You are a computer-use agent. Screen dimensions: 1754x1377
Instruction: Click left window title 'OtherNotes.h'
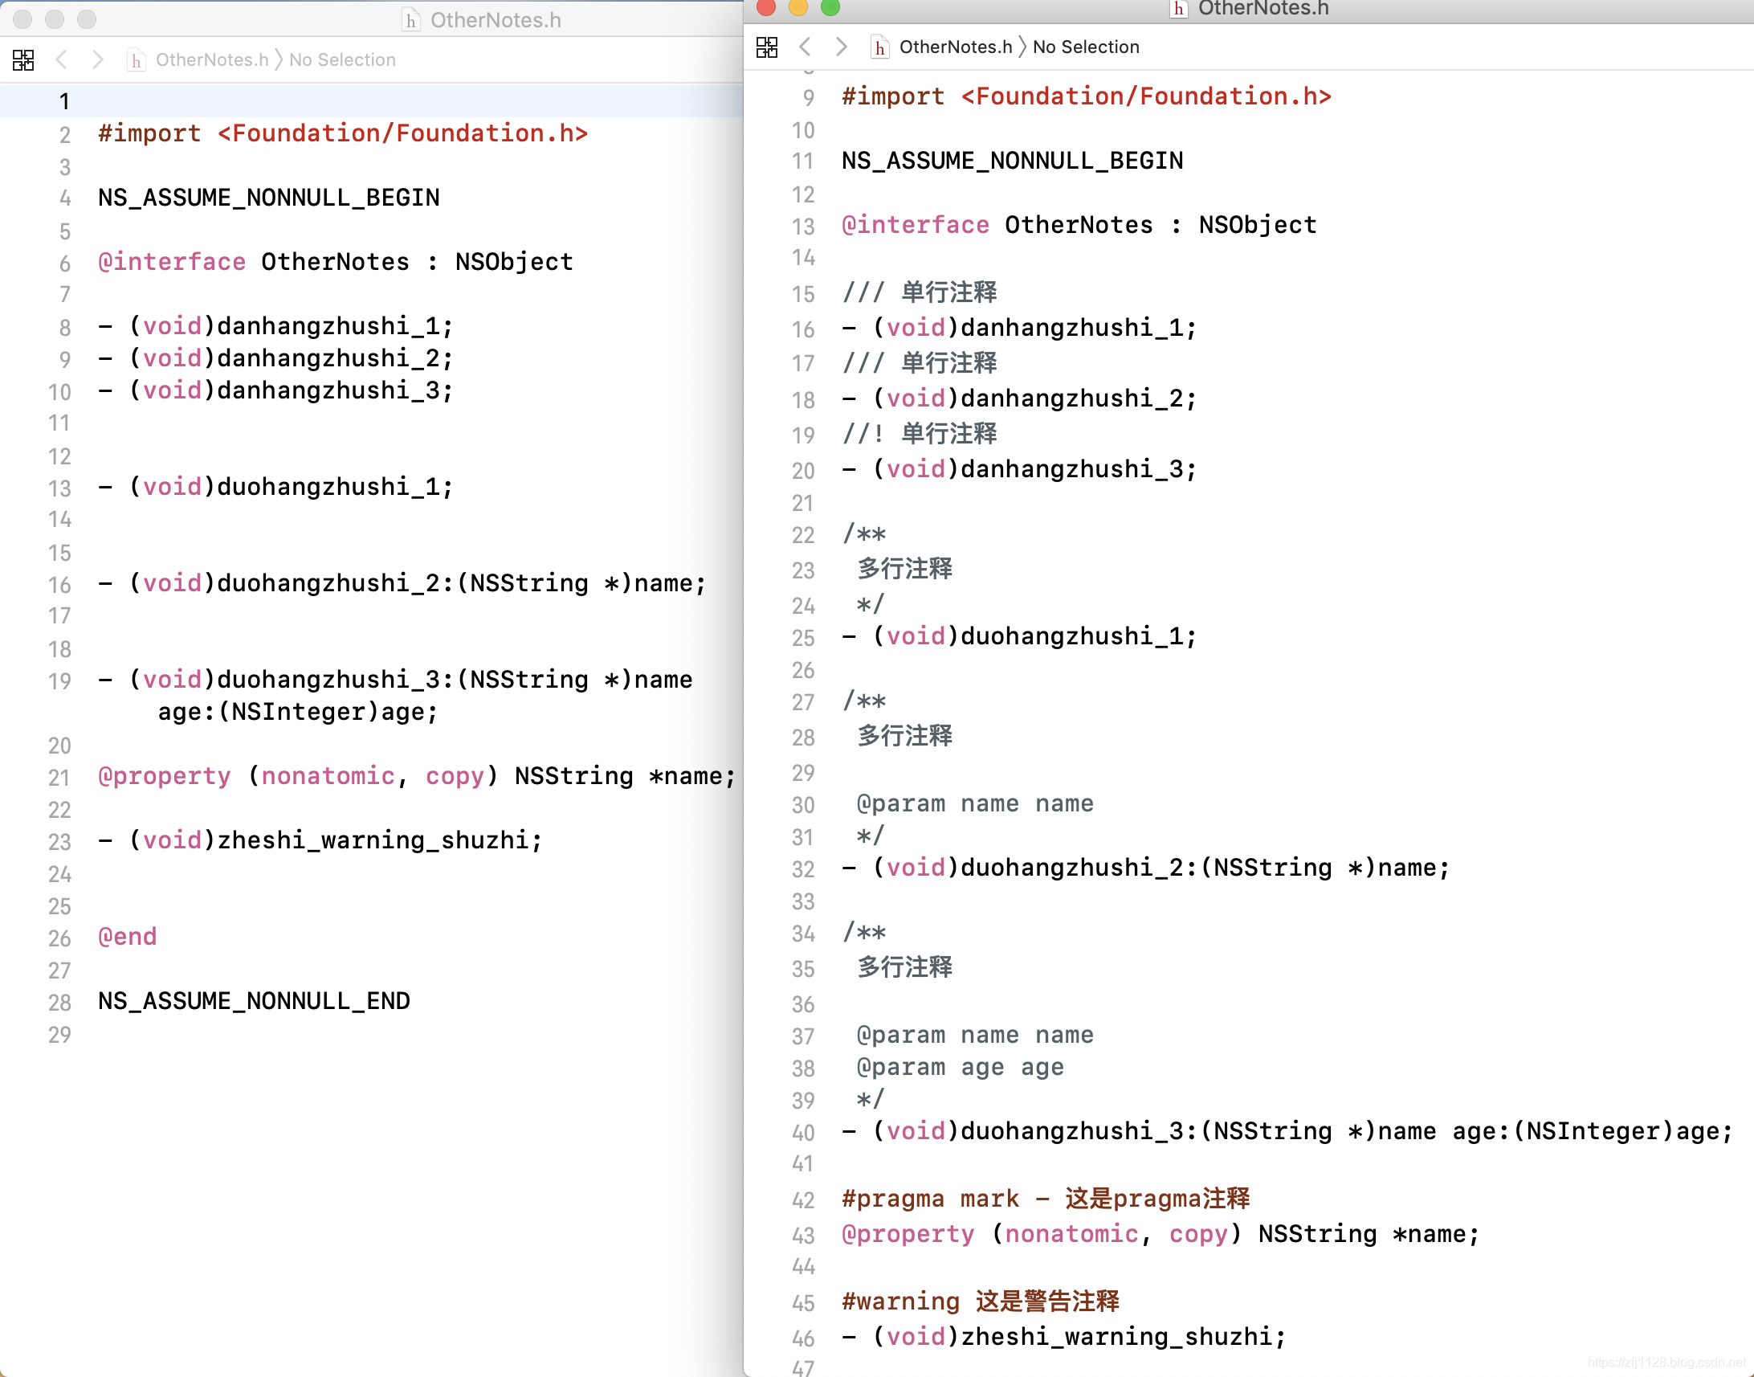point(496,19)
